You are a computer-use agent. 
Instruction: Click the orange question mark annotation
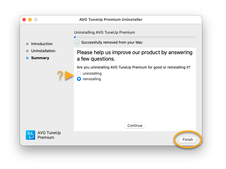pyautogui.click(x=60, y=75)
